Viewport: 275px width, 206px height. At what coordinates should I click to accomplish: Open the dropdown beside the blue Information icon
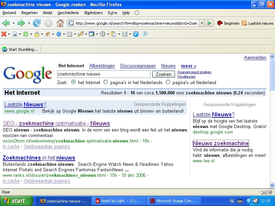pyautogui.click(x=64, y=34)
